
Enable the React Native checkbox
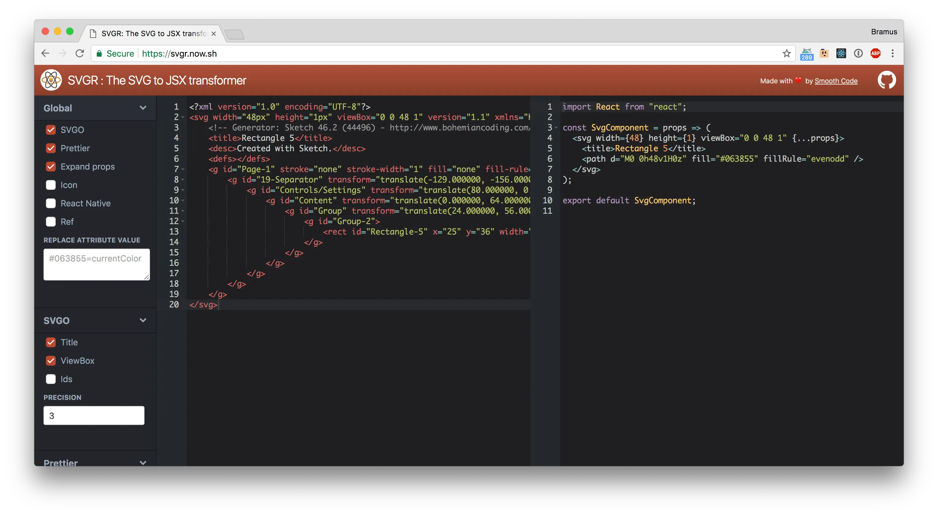[51, 203]
